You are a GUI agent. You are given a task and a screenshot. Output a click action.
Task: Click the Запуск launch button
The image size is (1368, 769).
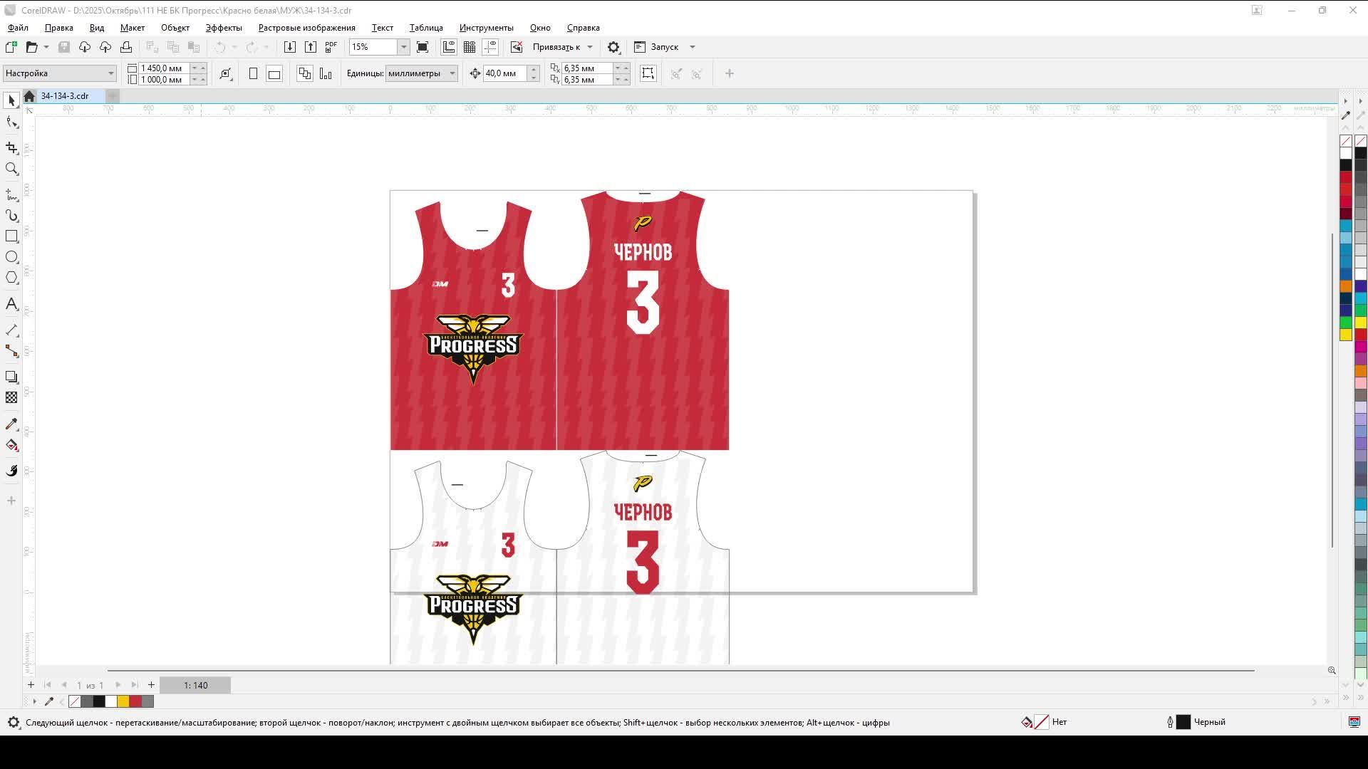point(664,47)
